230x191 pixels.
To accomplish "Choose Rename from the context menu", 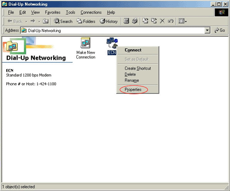I will (x=137, y=81).
